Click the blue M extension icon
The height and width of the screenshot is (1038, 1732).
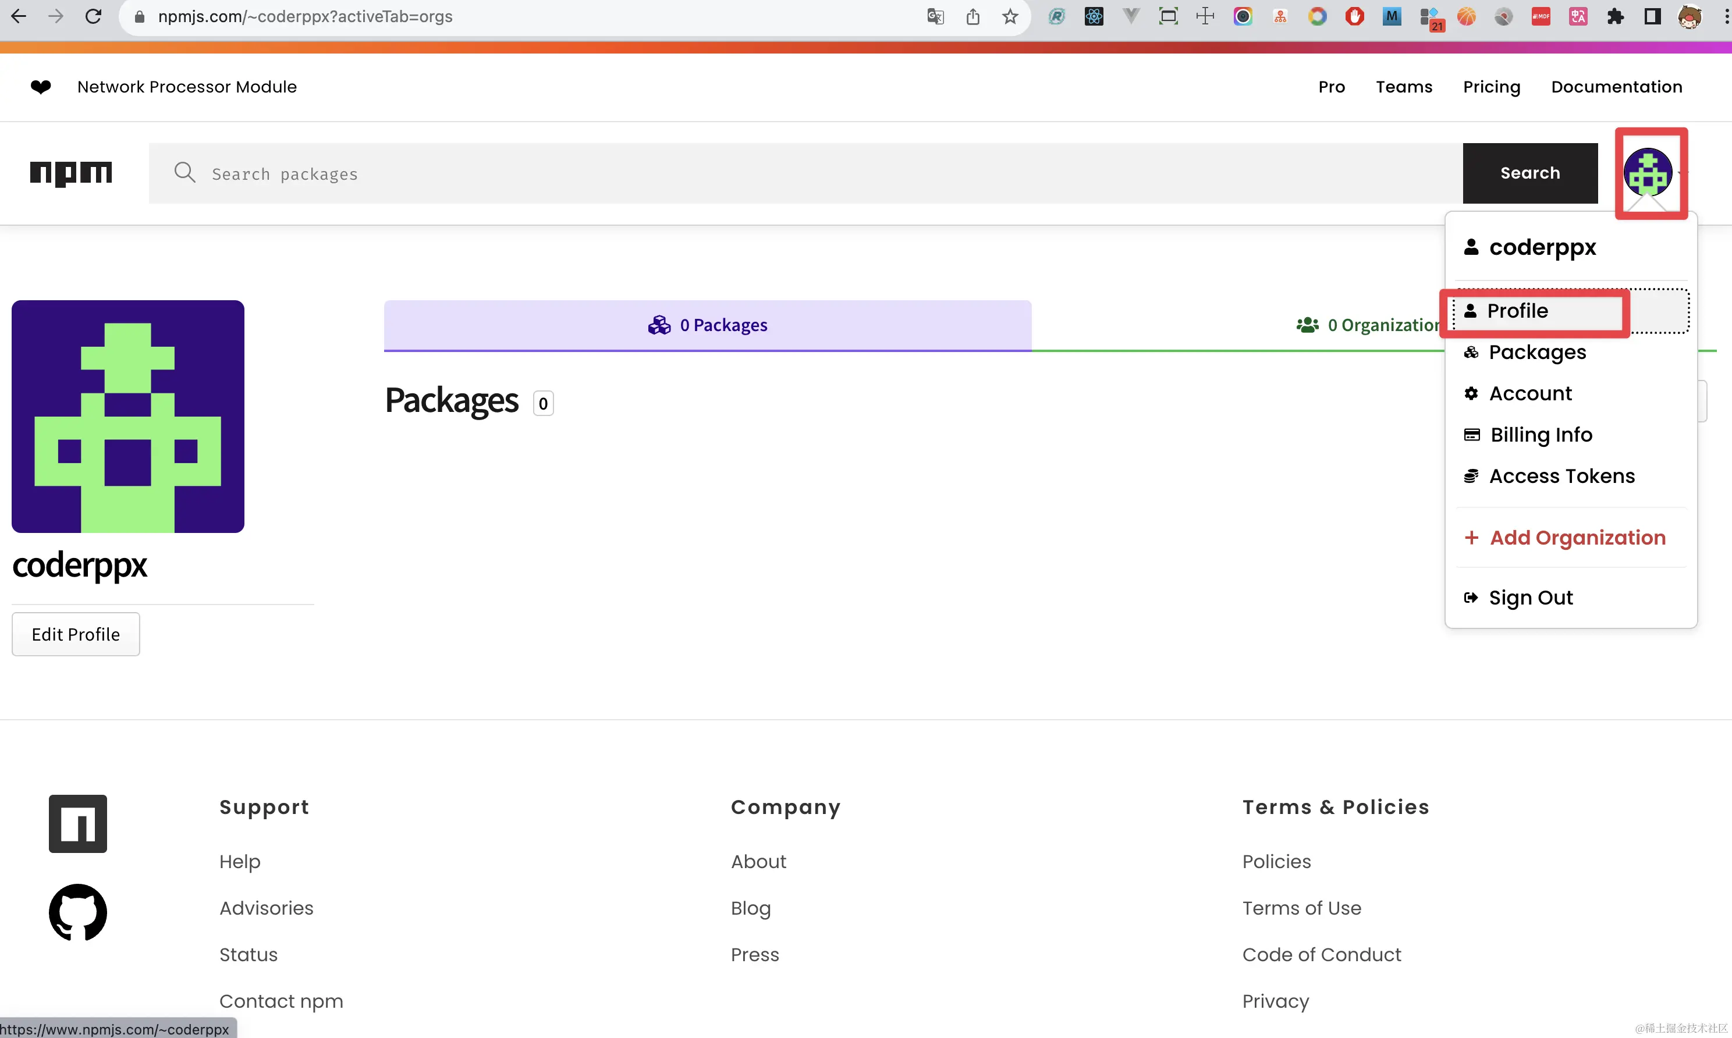[1392, 16]
